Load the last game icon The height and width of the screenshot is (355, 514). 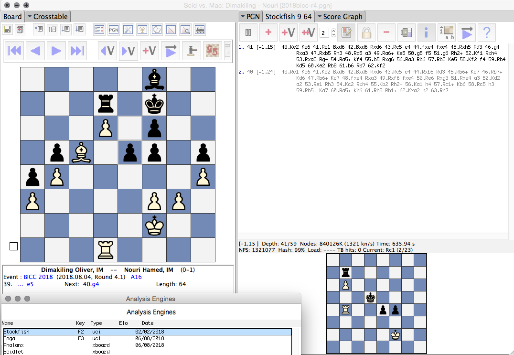(x=79, y=30)
